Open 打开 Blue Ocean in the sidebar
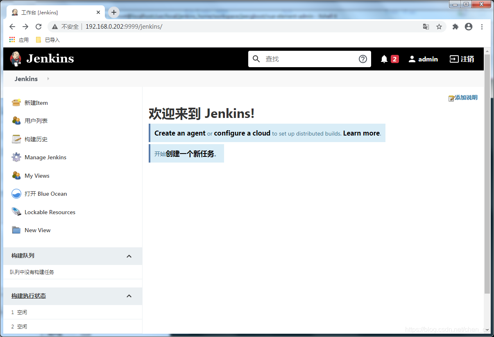Viewport: 494px width, 337px height. (46, 194)
